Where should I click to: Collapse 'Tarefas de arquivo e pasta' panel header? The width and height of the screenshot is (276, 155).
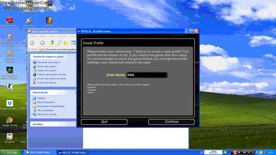53,56
